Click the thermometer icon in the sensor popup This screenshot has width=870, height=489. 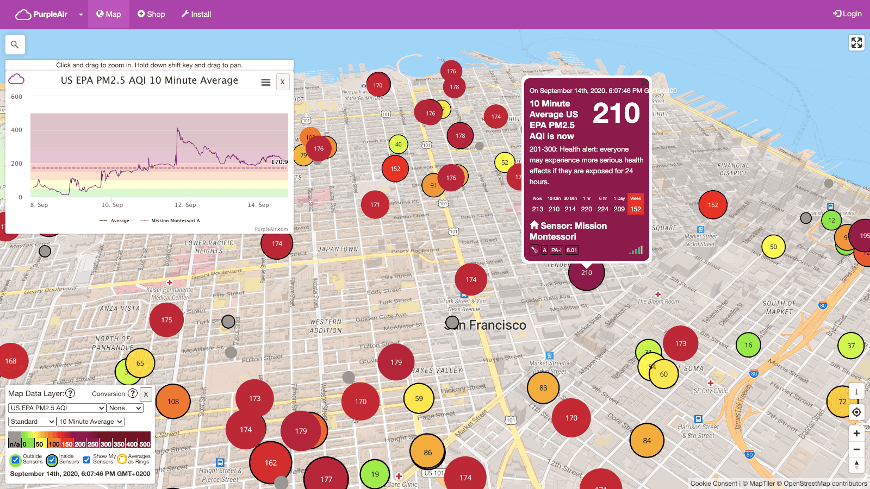click(x=534, y=250)
